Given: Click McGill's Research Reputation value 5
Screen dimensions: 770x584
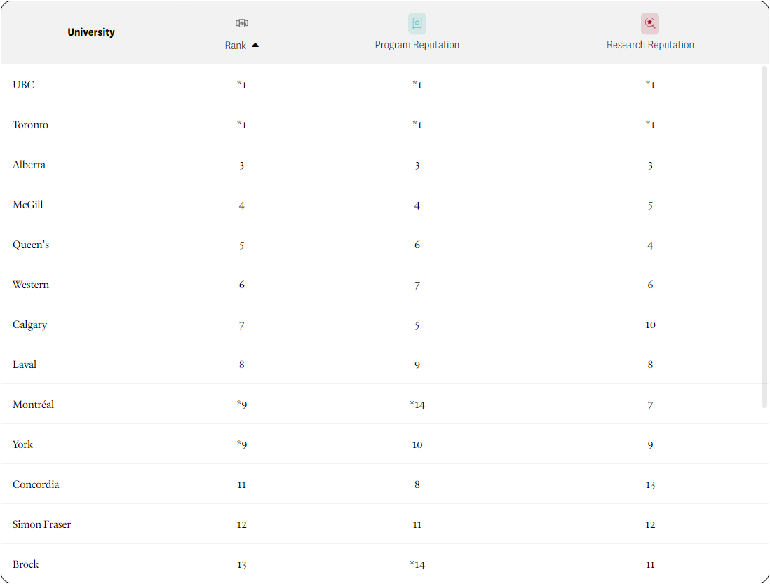Looking at the screenshot, I should click(650, 205).
